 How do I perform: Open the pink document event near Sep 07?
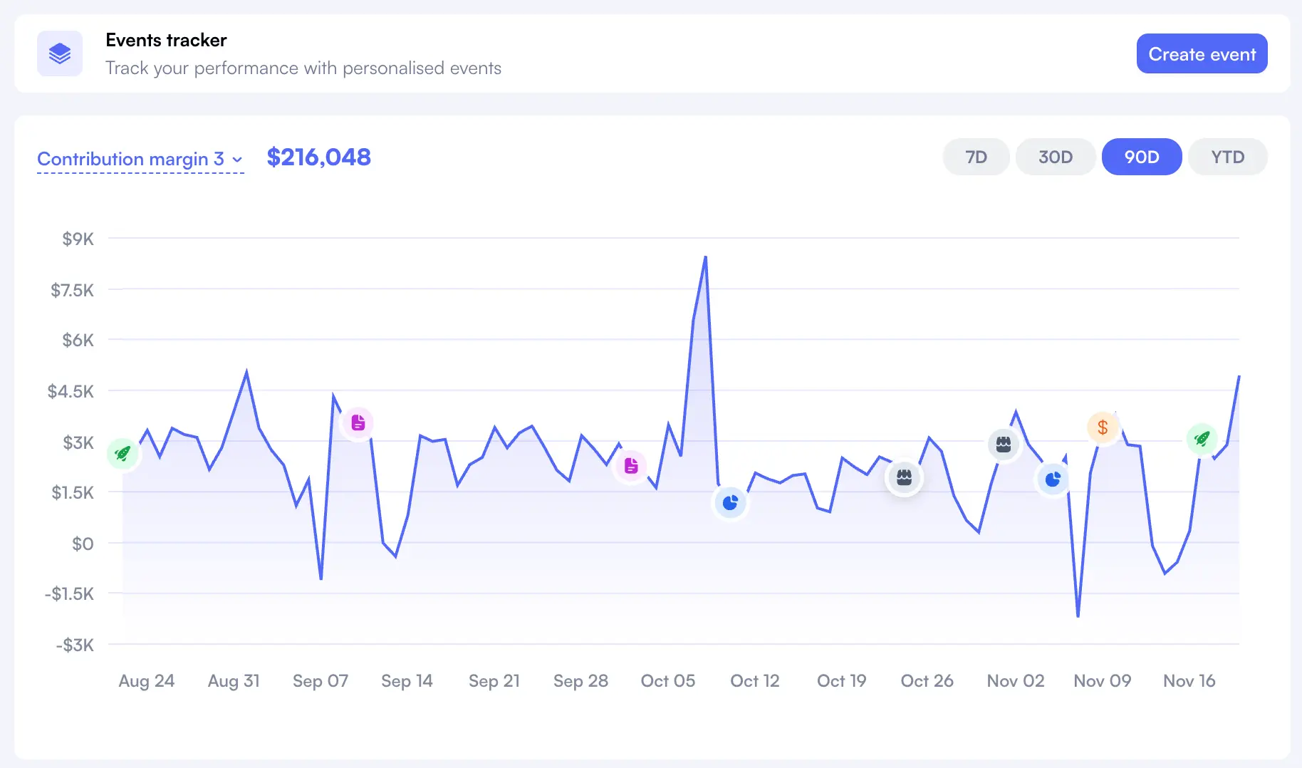(358, 423)
